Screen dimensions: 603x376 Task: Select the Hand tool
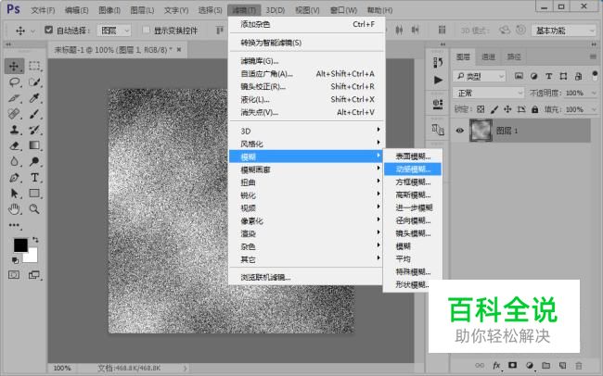pyautogui.click(x=14, y=209)
